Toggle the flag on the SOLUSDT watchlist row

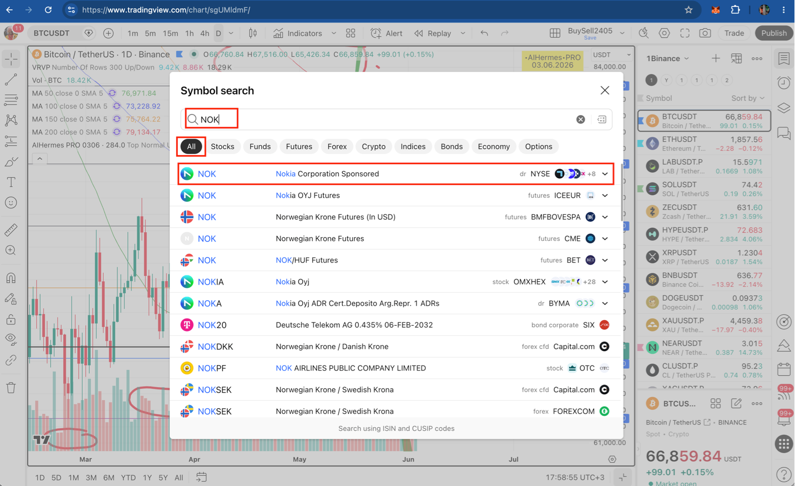(x=641, y=189)
